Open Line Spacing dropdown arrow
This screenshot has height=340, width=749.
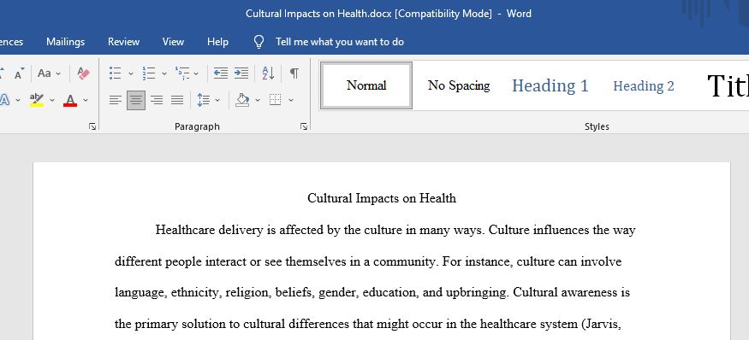click(x=217, y=100)
